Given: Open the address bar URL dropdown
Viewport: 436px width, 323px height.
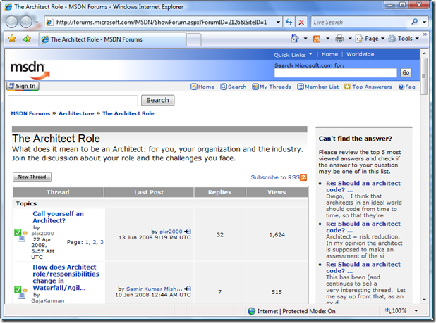Looking at the screenshot, I should (278, 23).
